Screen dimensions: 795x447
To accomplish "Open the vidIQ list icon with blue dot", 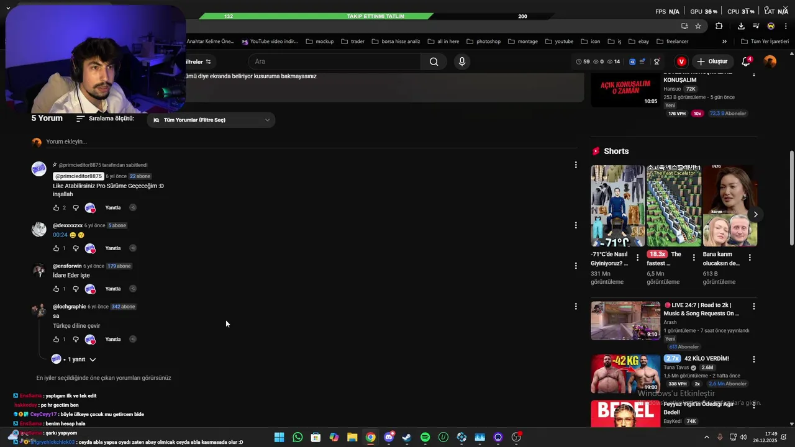I will (642, 61).
